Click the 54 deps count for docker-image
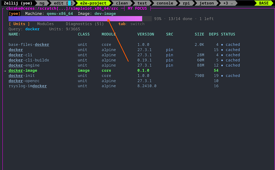 pyautogui.click(x=216, y=70)
